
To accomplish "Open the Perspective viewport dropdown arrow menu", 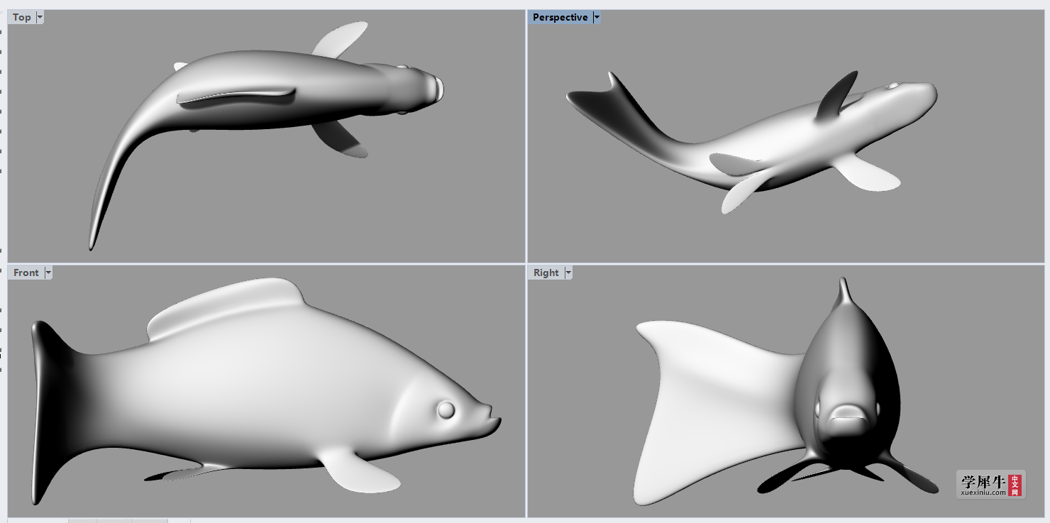I will pyautogui.click(x=597, y=17).
